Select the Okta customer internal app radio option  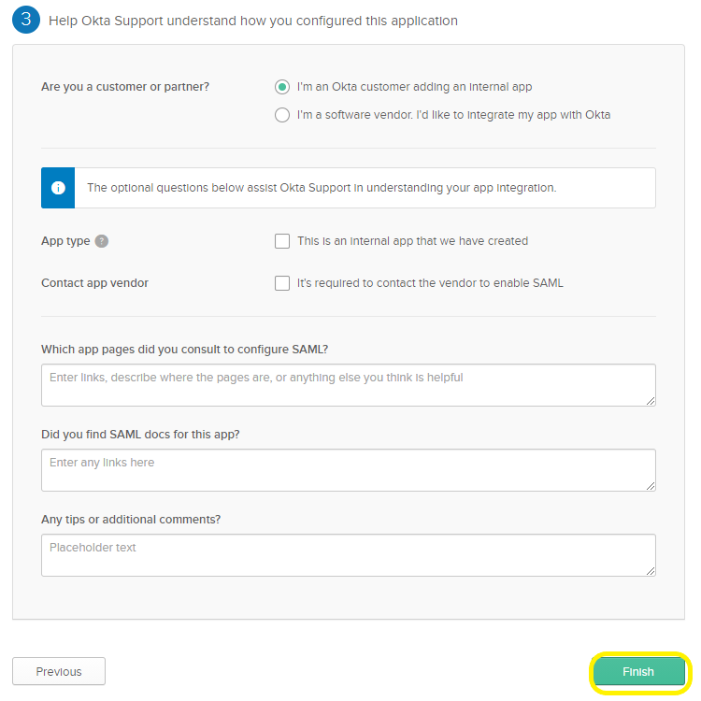(282, 87)
